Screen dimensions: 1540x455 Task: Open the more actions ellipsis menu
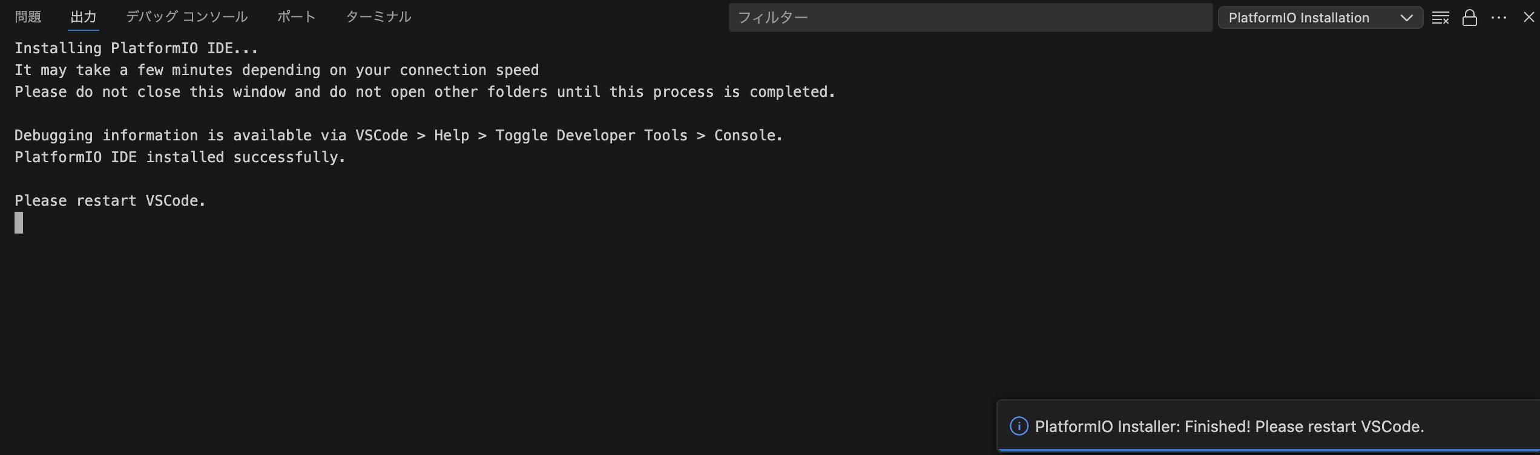(x=1499, y=18)
